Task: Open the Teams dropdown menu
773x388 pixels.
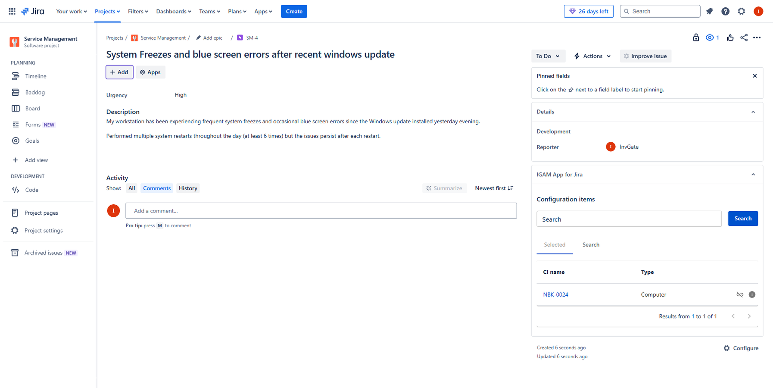Action: click(x=209, y=11)
